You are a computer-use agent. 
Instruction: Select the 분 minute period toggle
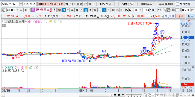[86, 10]
